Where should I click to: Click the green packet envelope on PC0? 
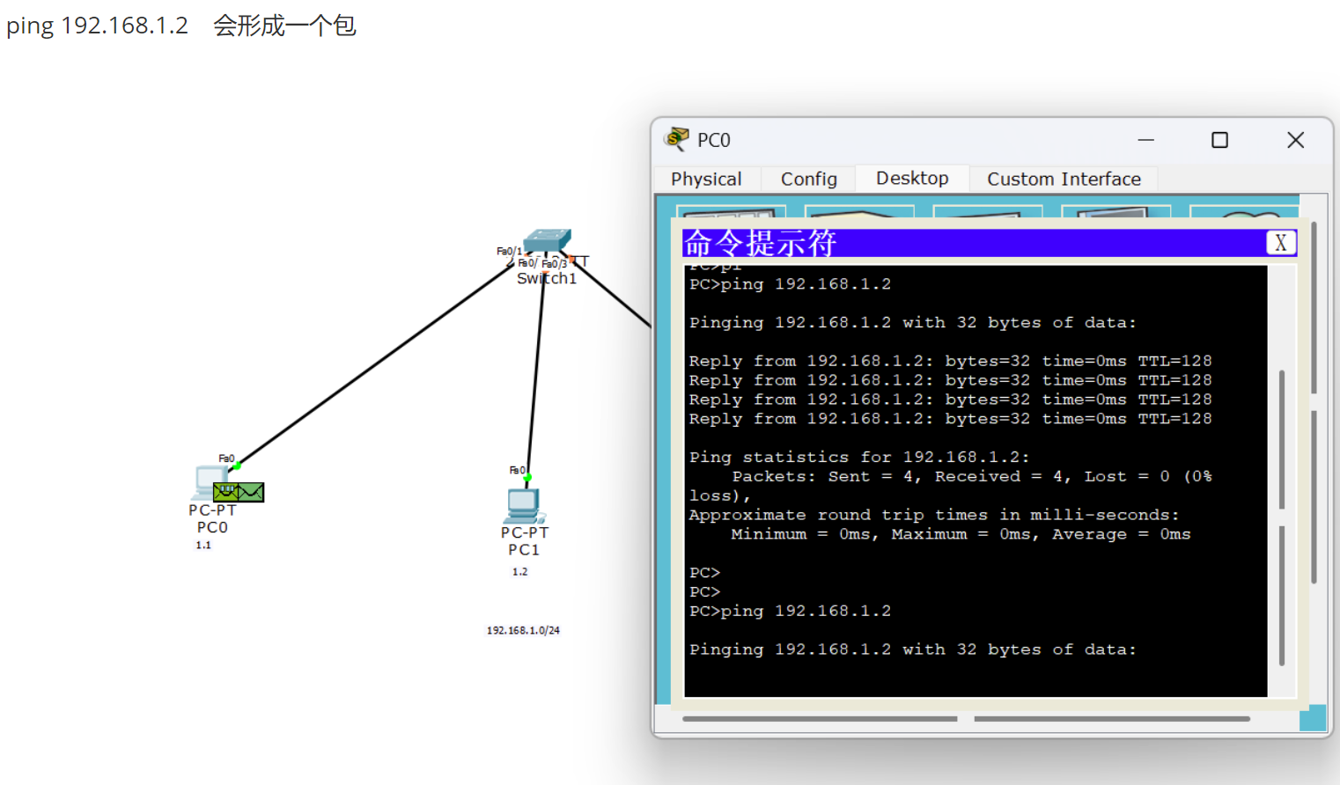[239, 492]
